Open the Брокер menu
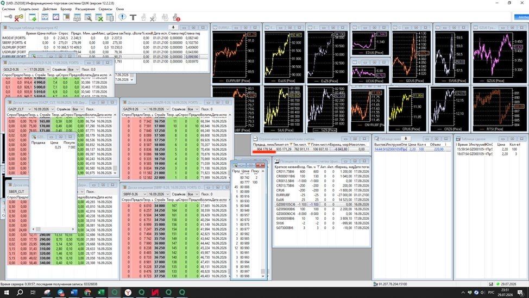This screenshot has width=529, height=298. [66, 9]
